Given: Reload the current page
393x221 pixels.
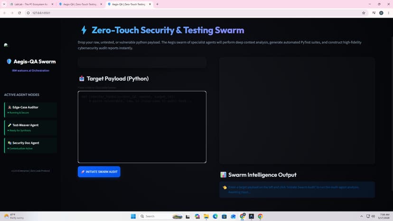Looking at the screenshot, I should 19,13.
